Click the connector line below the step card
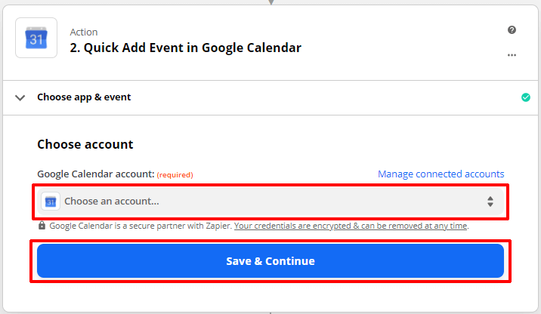Screen dimensions: 541x314 coord(270,310)
